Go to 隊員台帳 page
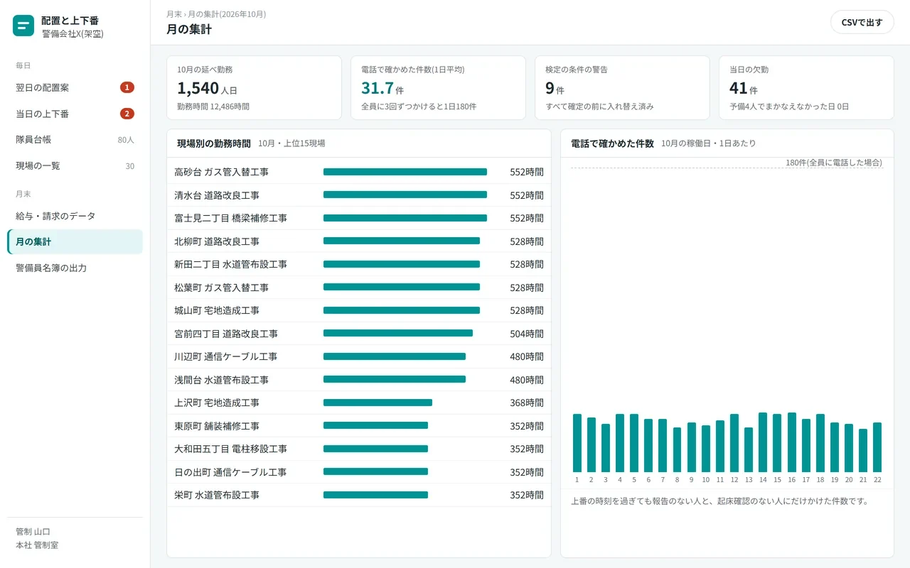The image size is (910, 568). click(75, 140)
